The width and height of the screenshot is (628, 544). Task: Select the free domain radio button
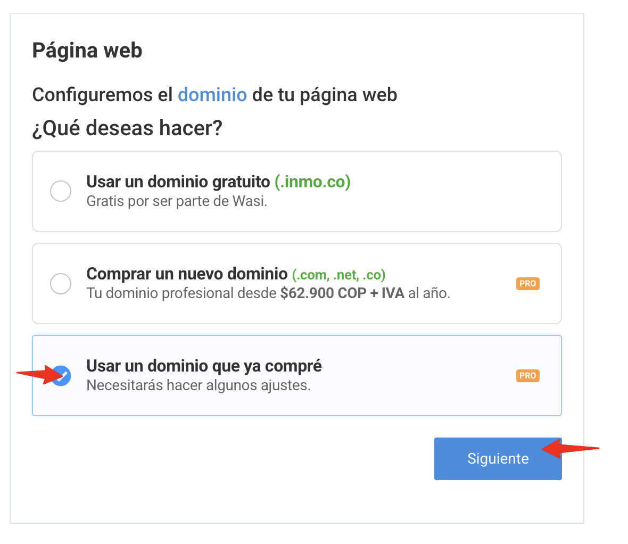coord(61,191)
